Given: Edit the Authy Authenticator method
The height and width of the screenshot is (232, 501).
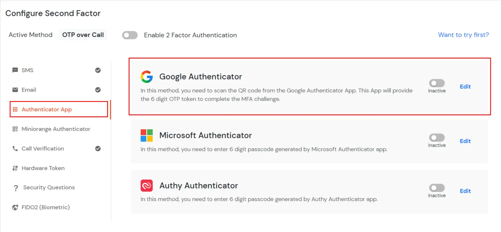Looking at the screenshot, I should click(x=465, y=191).
